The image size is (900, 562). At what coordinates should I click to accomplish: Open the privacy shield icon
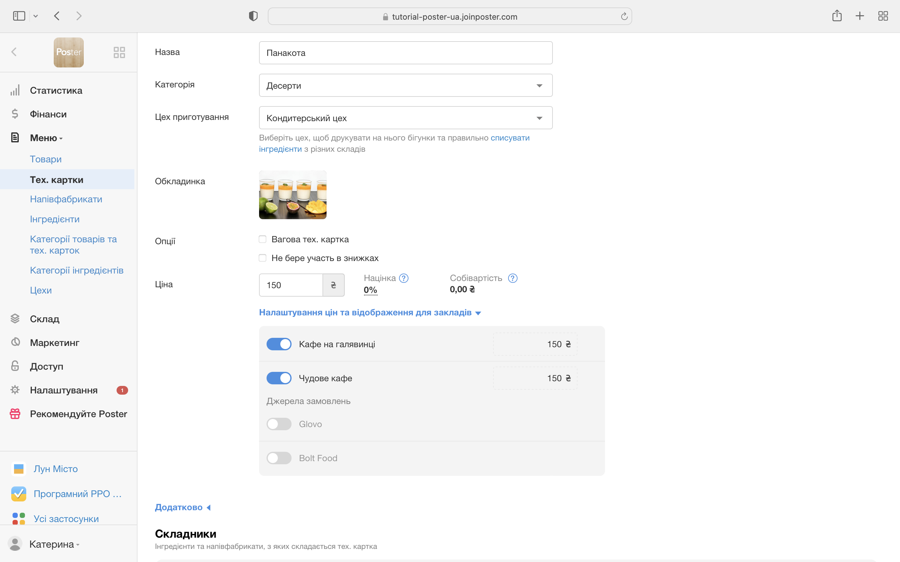tap(253, 16)
